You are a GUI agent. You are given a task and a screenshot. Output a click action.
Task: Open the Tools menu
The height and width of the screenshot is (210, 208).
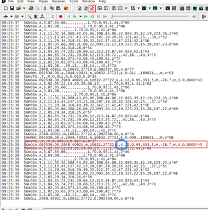coord(74,1)
